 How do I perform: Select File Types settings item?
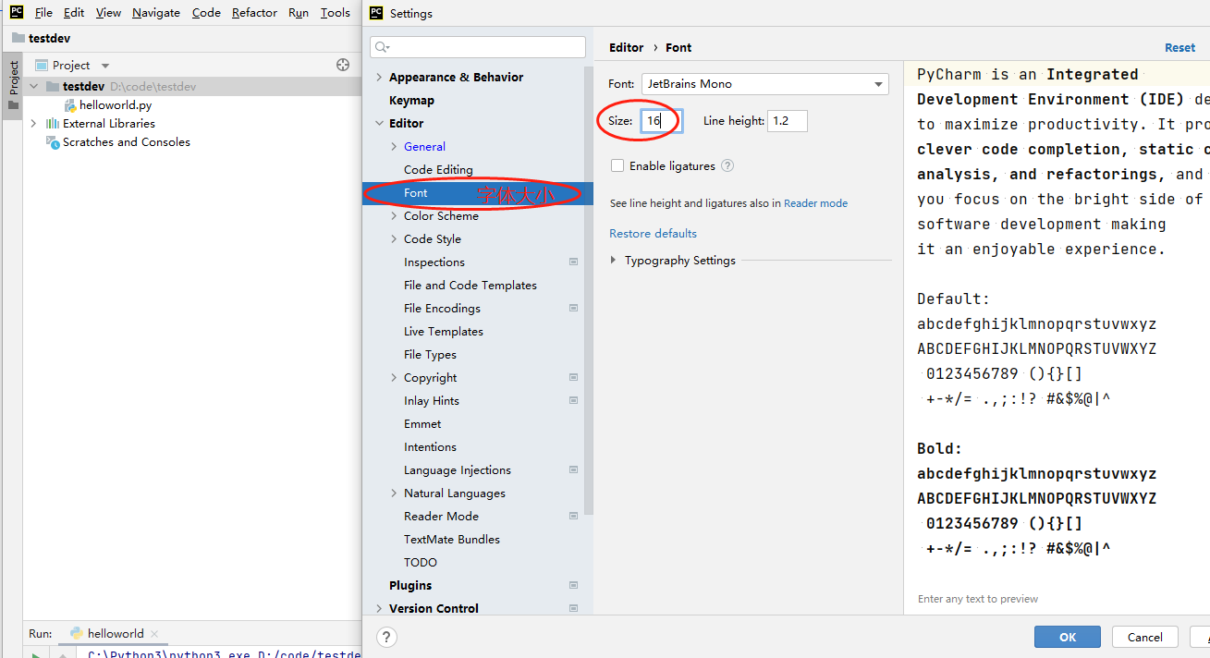pyautogui.click(x=430, y=355)
